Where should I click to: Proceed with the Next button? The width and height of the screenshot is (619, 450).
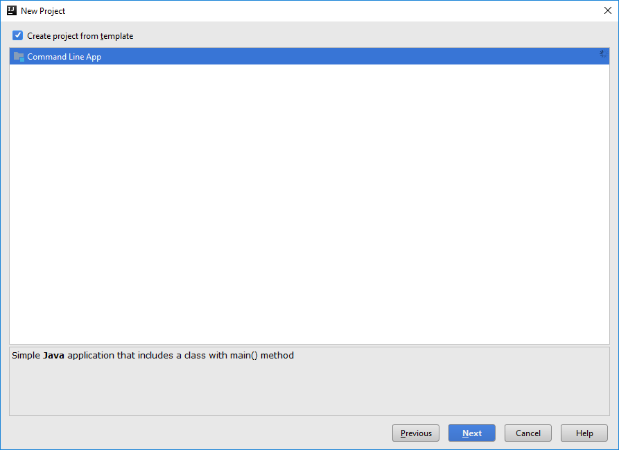(x=471, y=433)
